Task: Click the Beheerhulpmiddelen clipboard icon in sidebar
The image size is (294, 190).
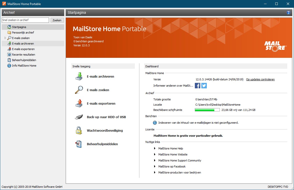Action: (x=9, y=60)
